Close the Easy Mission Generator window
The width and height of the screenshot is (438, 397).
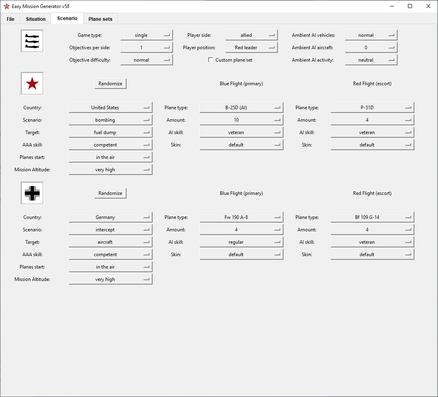[x=428, y=6]
